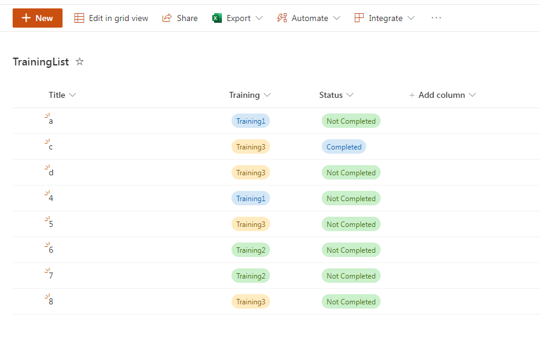This screenshot has height=362, width=540.
Task: Open the Export menu
Action: point(238,18)
